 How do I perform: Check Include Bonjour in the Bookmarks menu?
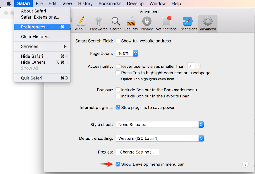(118, 90)
